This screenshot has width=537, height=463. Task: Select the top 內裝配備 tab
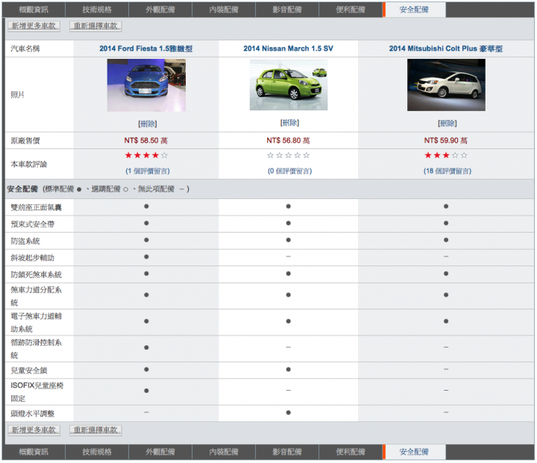tap(224, 10)
